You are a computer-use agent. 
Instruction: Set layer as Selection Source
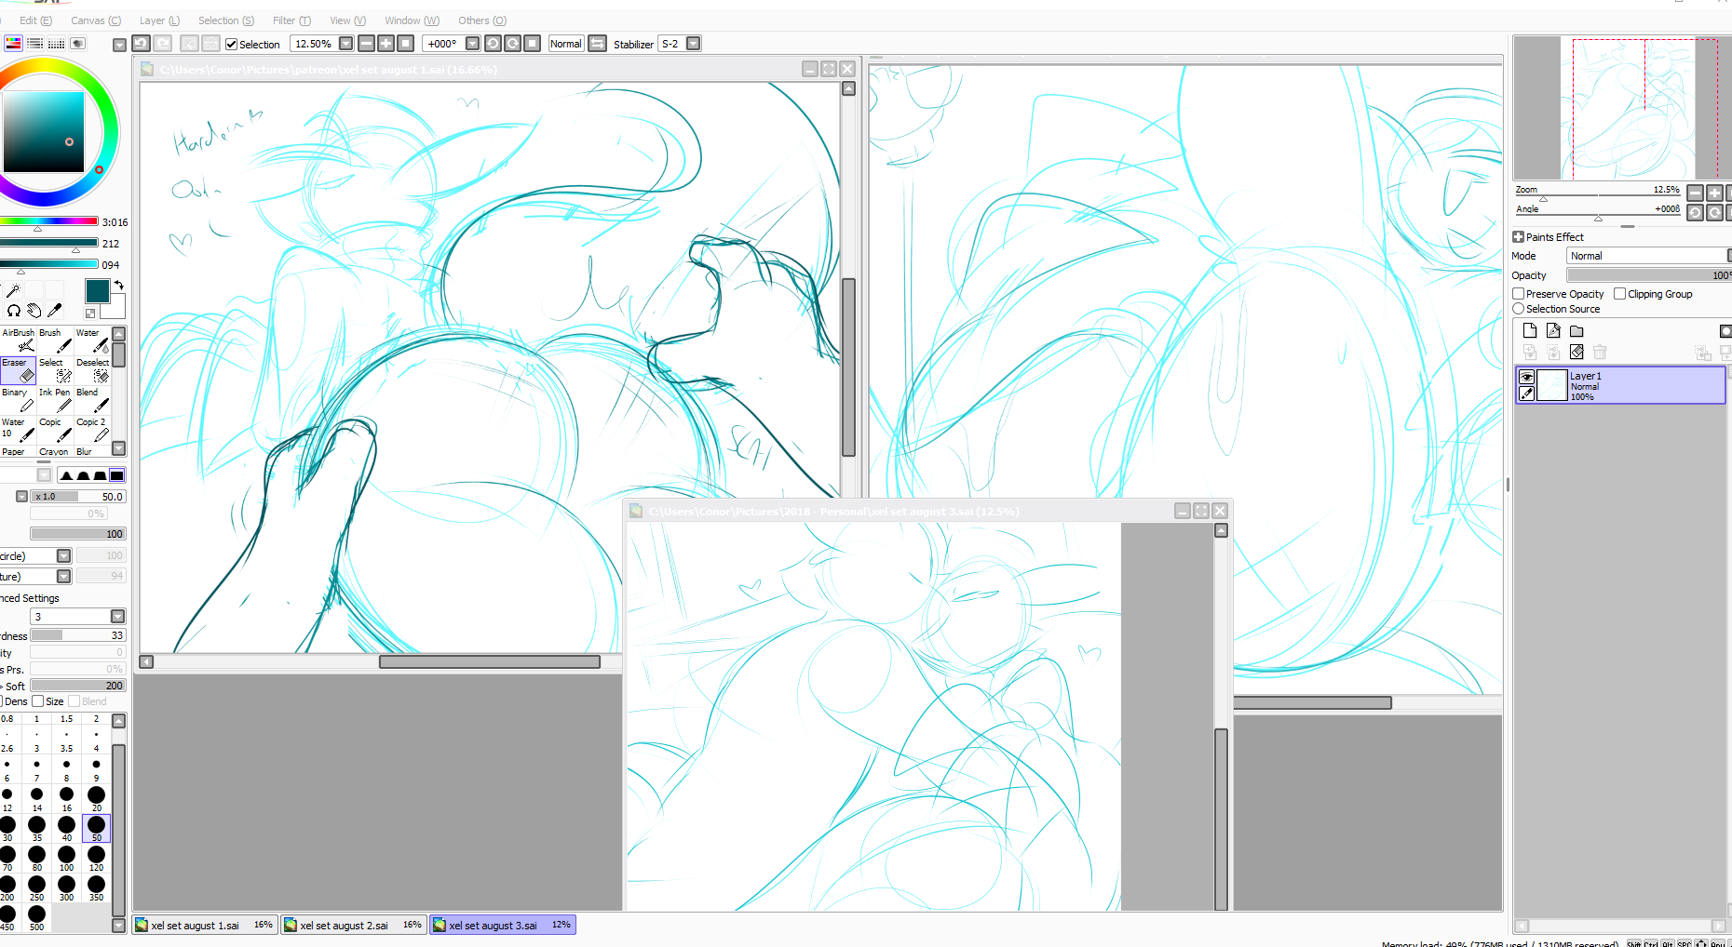pos(1519,309)
